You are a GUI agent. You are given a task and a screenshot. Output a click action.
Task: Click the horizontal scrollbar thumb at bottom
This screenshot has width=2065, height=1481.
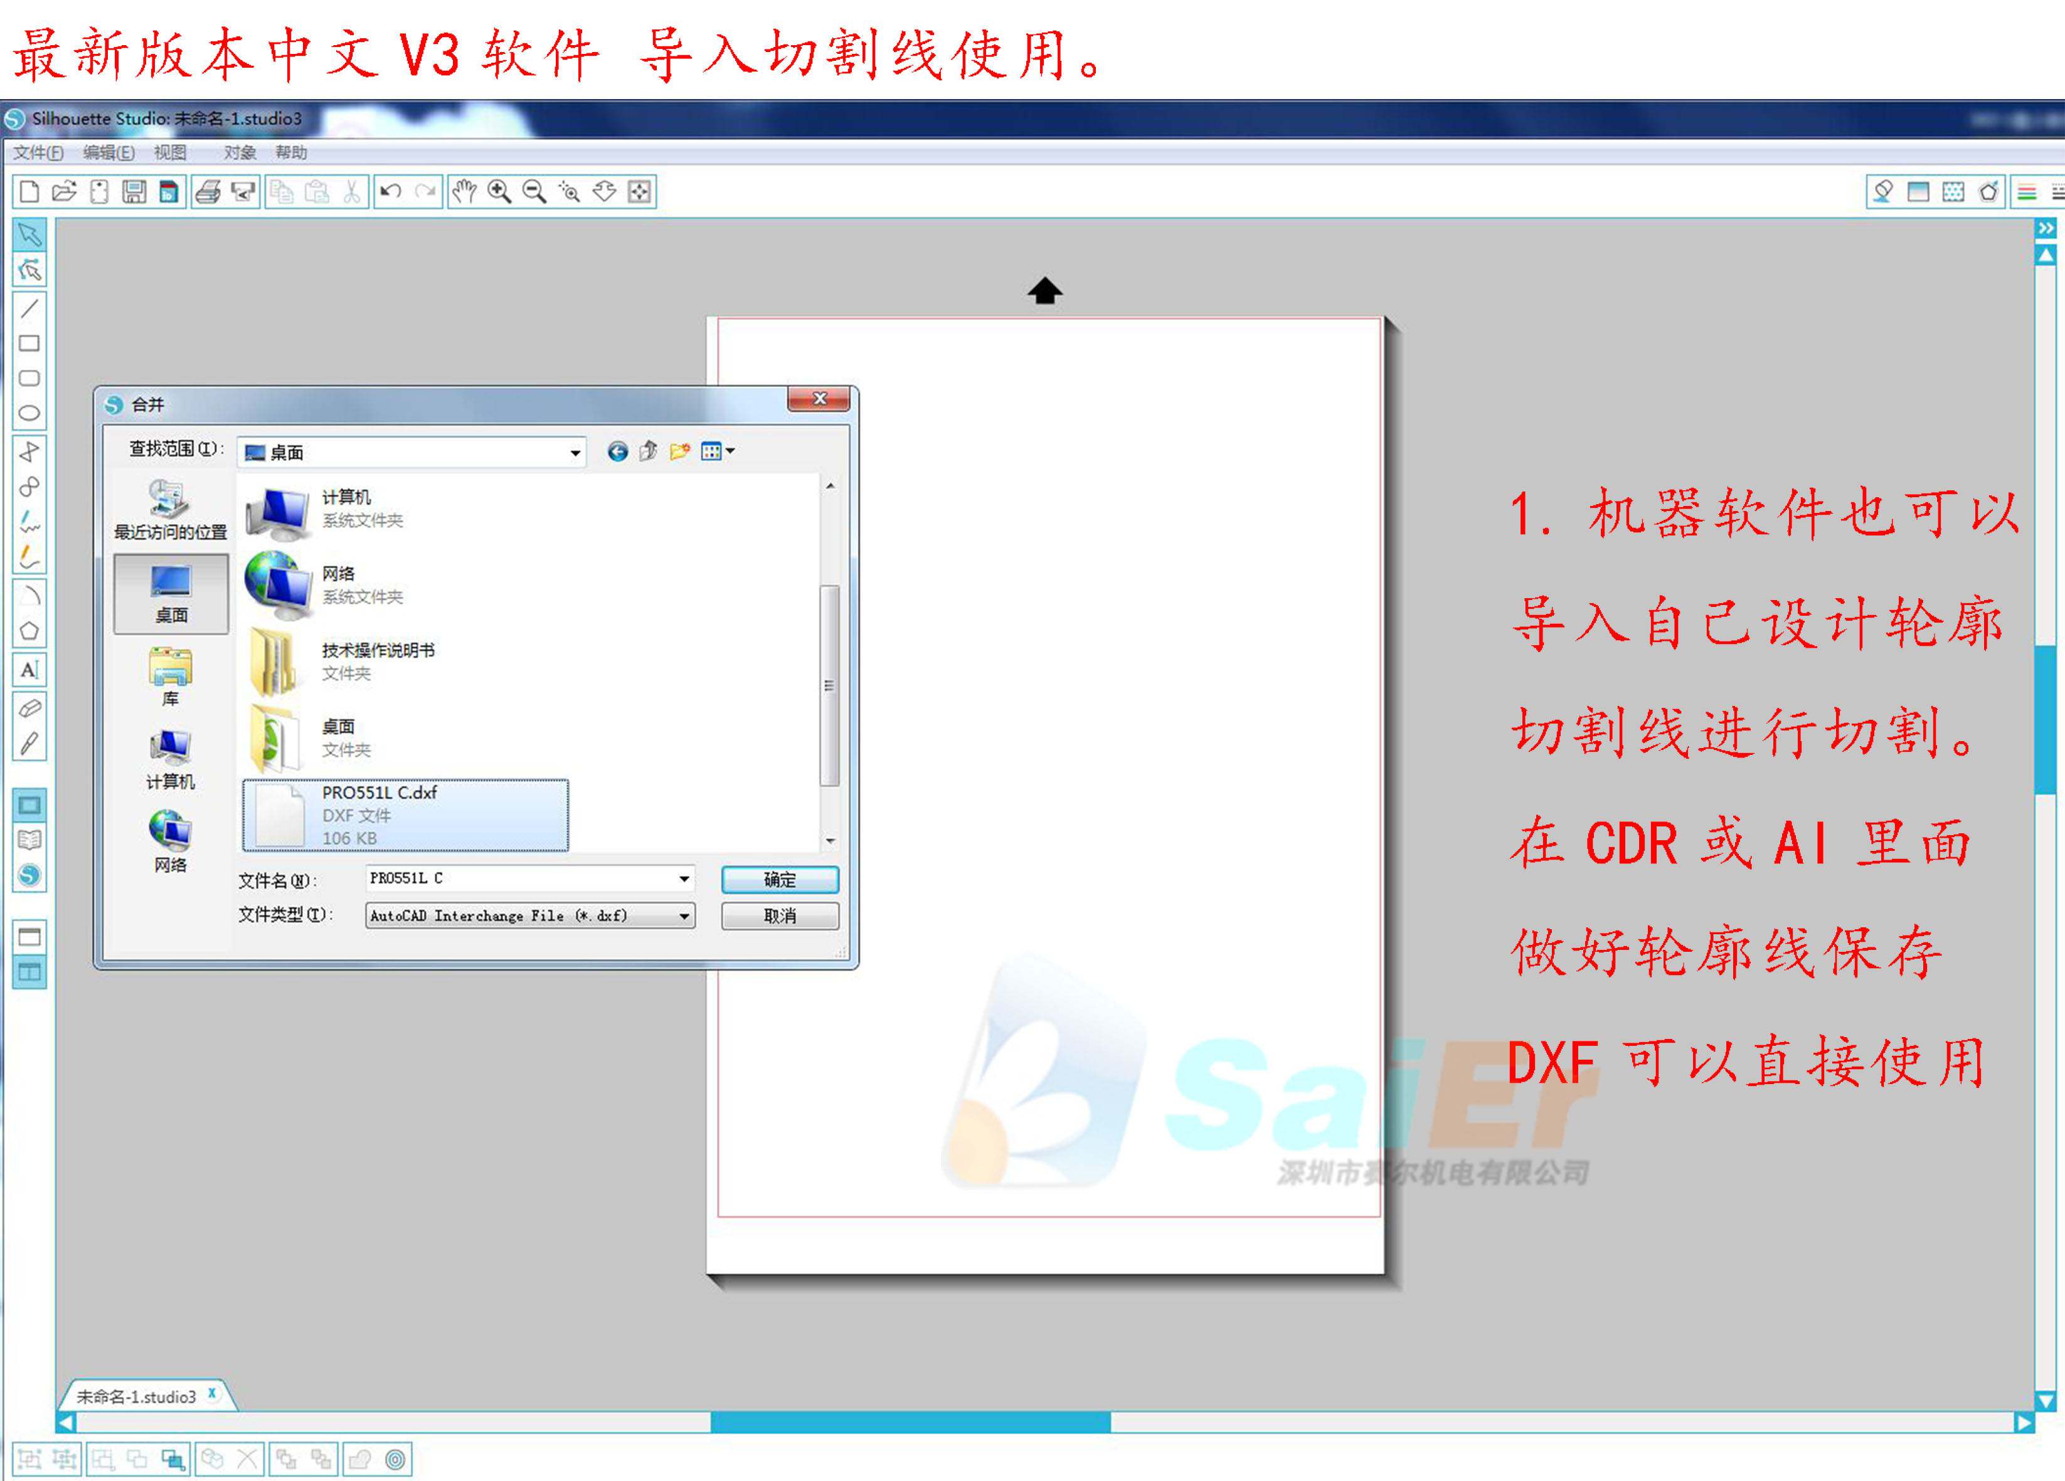pyautogui.click(x=910, y=1422)
